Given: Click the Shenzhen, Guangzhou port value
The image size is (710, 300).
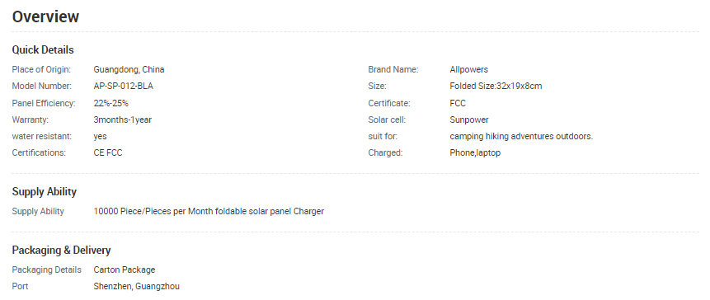Looking at the screenshot, I should [136, 287].
